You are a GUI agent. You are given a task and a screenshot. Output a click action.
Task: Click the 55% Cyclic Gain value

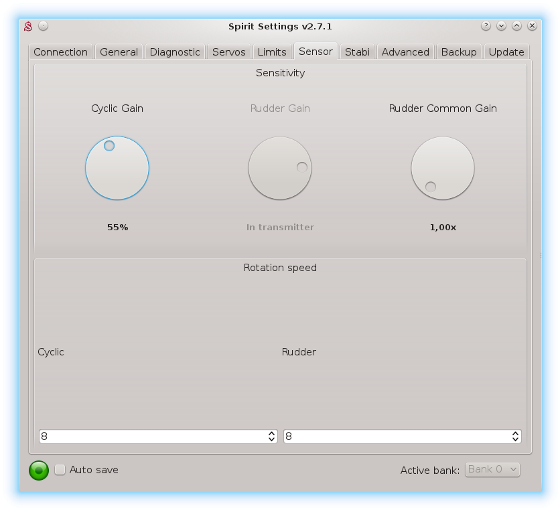point(117,228)
